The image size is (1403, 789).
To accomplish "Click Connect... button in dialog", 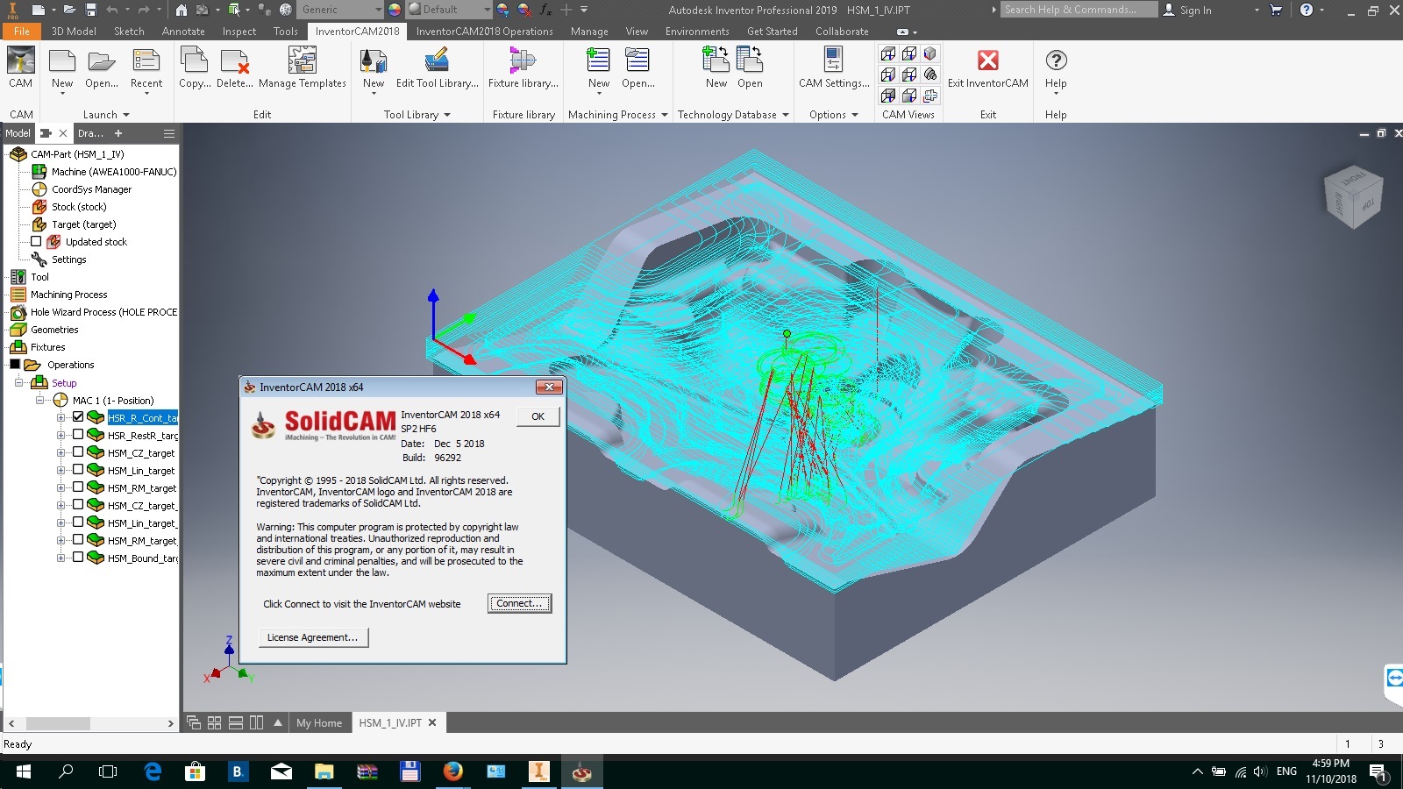I will 519,603.
